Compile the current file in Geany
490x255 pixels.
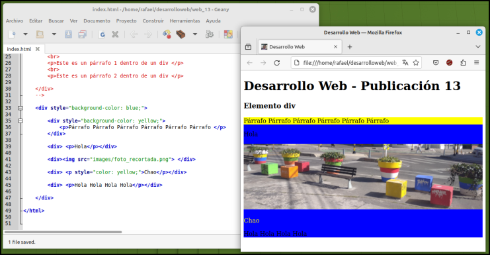[x=167, y=34]
